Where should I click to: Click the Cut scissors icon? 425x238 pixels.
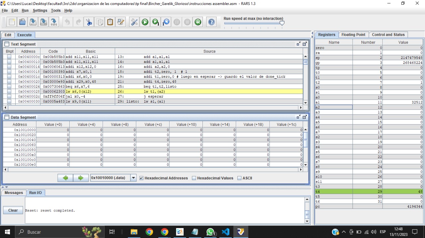[x=89, y=22]
